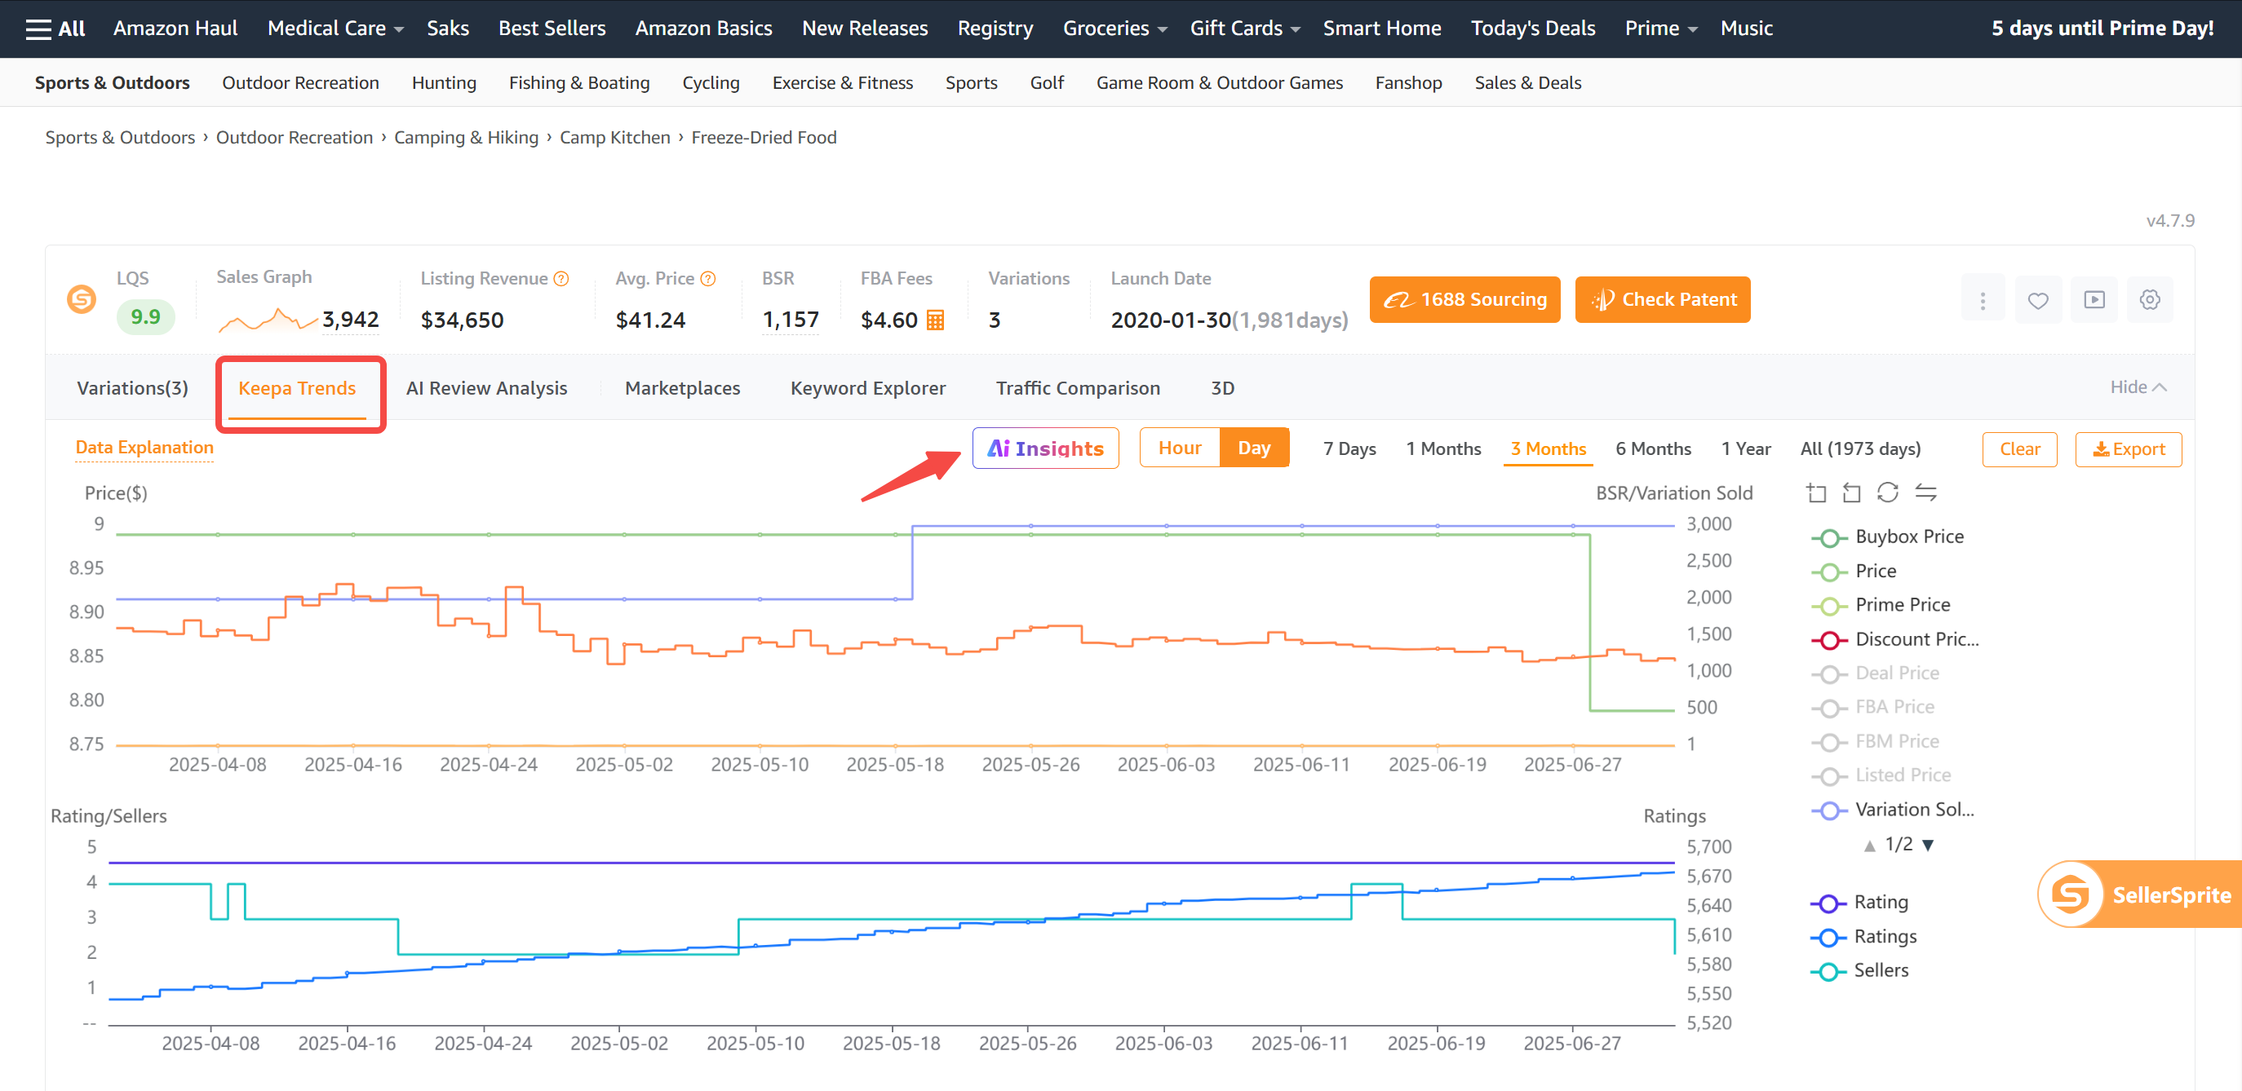Toggle Discount Price series in legend

pos(1895,639)
